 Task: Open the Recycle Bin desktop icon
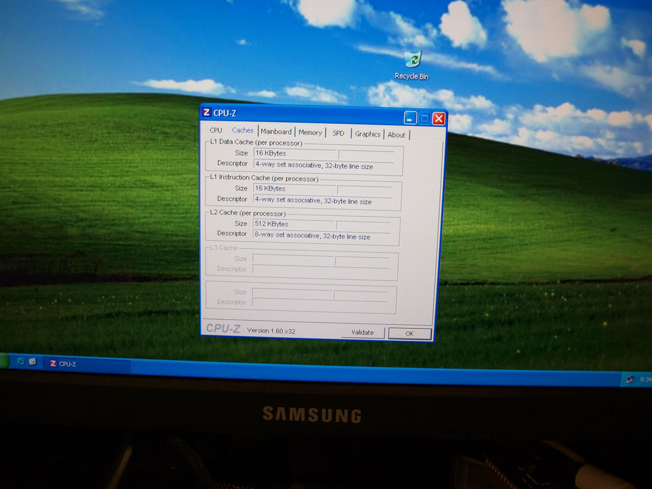pos(412,65)
